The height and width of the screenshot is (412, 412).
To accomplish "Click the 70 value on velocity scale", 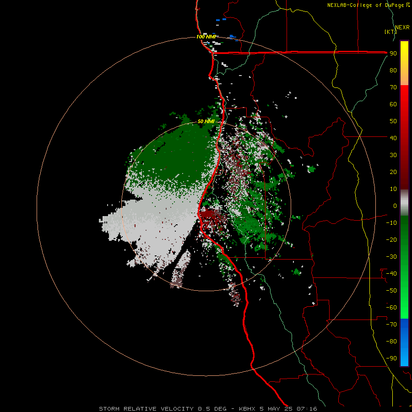I will tap(393, 87).
